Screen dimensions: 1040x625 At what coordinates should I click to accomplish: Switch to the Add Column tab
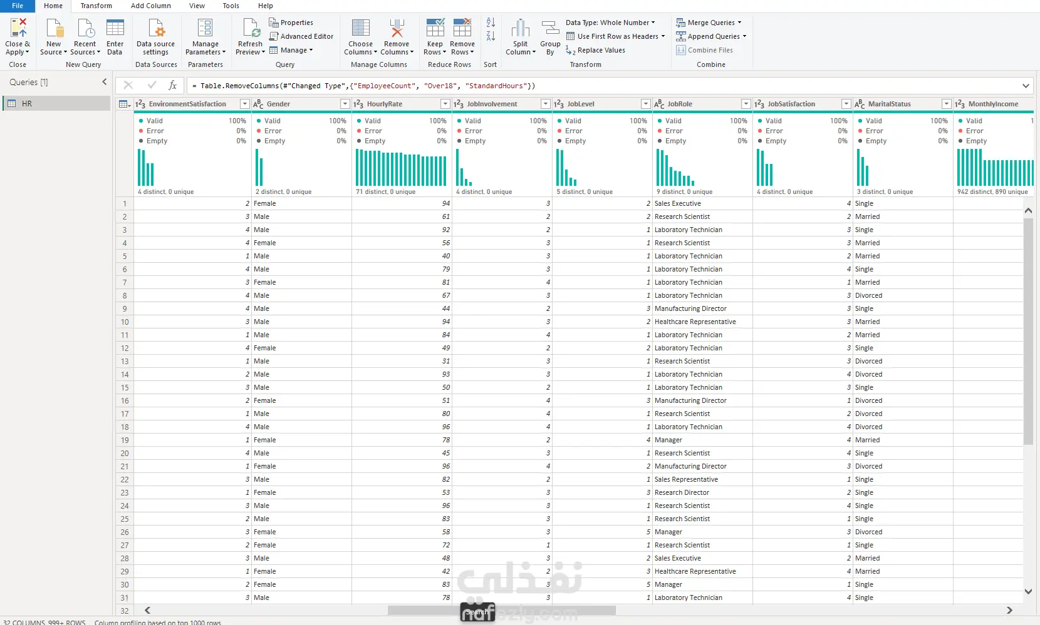[x=151, y=6]
